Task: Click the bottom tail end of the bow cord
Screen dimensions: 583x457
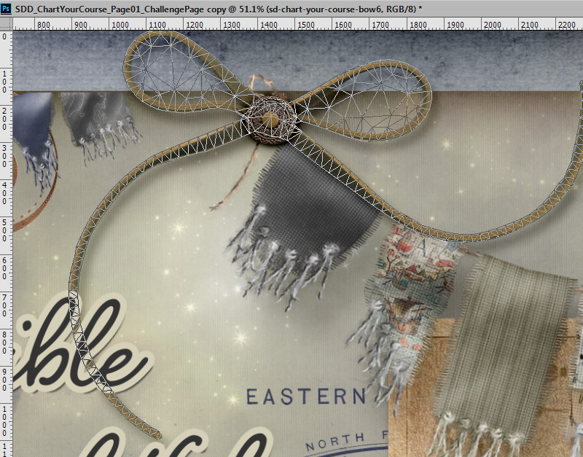Action: (x=154, y=434)
